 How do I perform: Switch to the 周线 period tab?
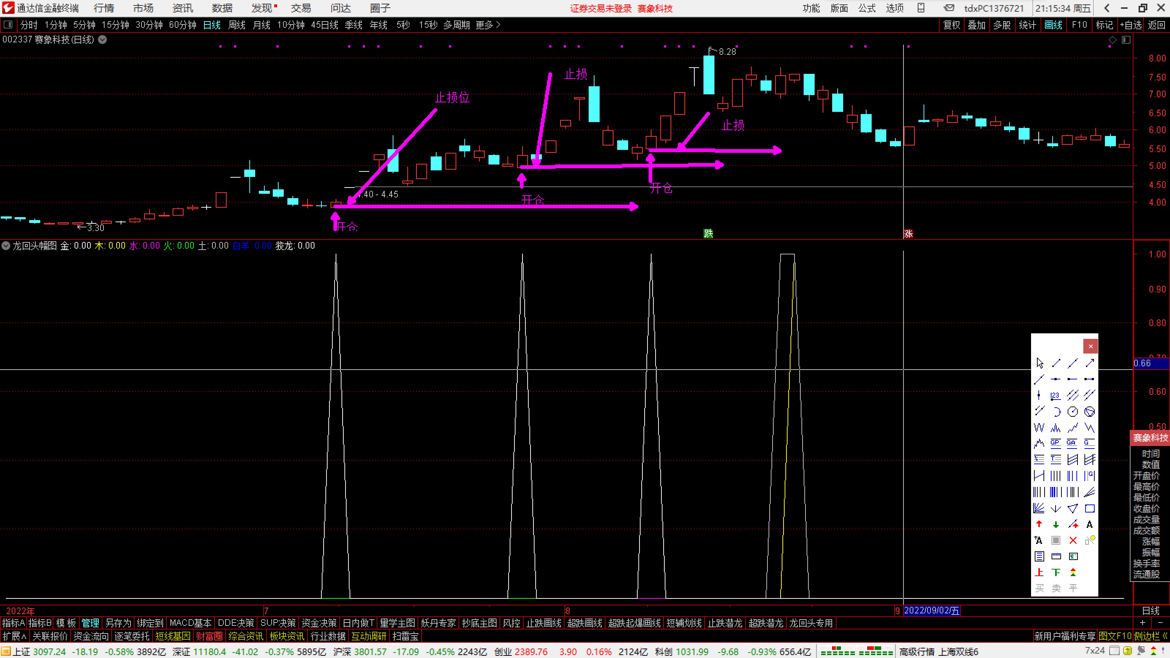point(237,25)
